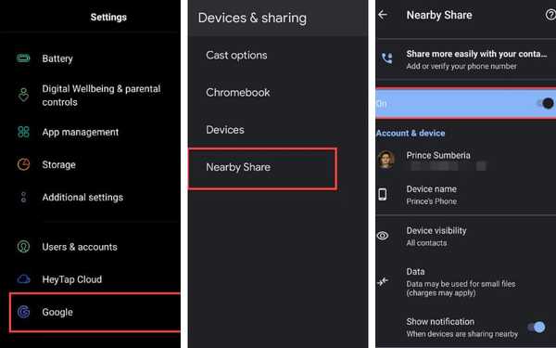The image size is (556, 348).
Task: Tap the Storage pie chart icon
Action: [x=23, y=164]
